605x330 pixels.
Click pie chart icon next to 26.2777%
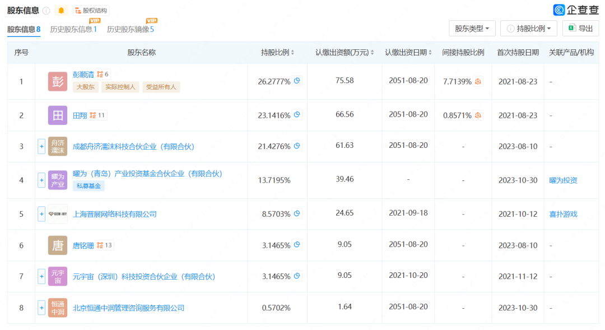click(297, 81)
